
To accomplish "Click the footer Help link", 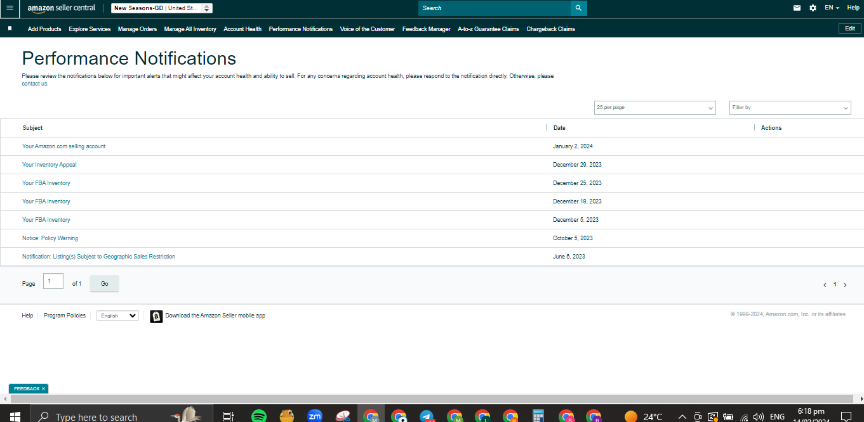I will coord(27,316).
